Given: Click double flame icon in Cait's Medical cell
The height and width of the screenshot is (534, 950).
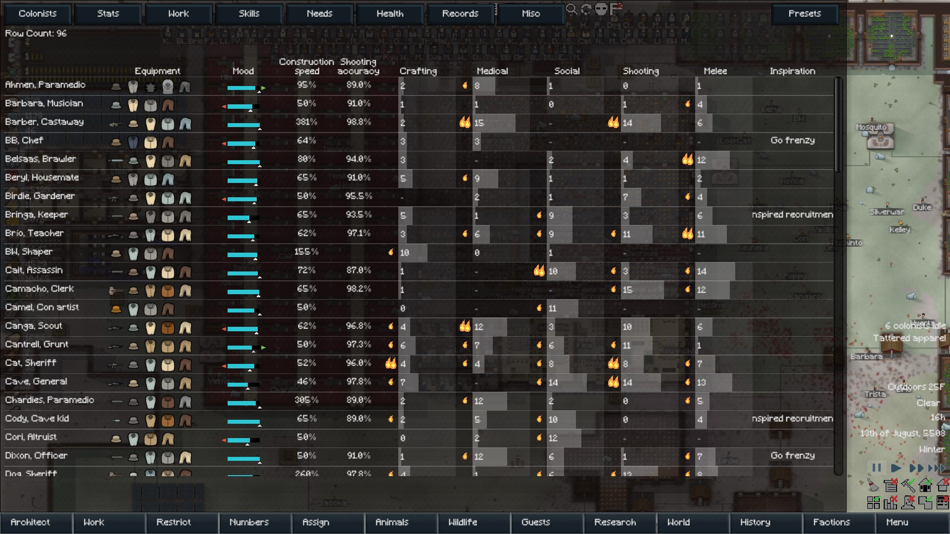Looking at the screenshot, I should 539,270.
